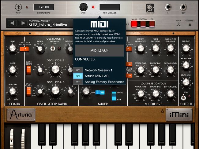Click the DELAY AMT. knob

(x=186, y=82)
